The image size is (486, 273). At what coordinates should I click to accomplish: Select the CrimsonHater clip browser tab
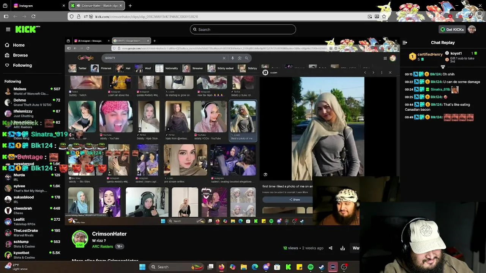pos(97,6)
